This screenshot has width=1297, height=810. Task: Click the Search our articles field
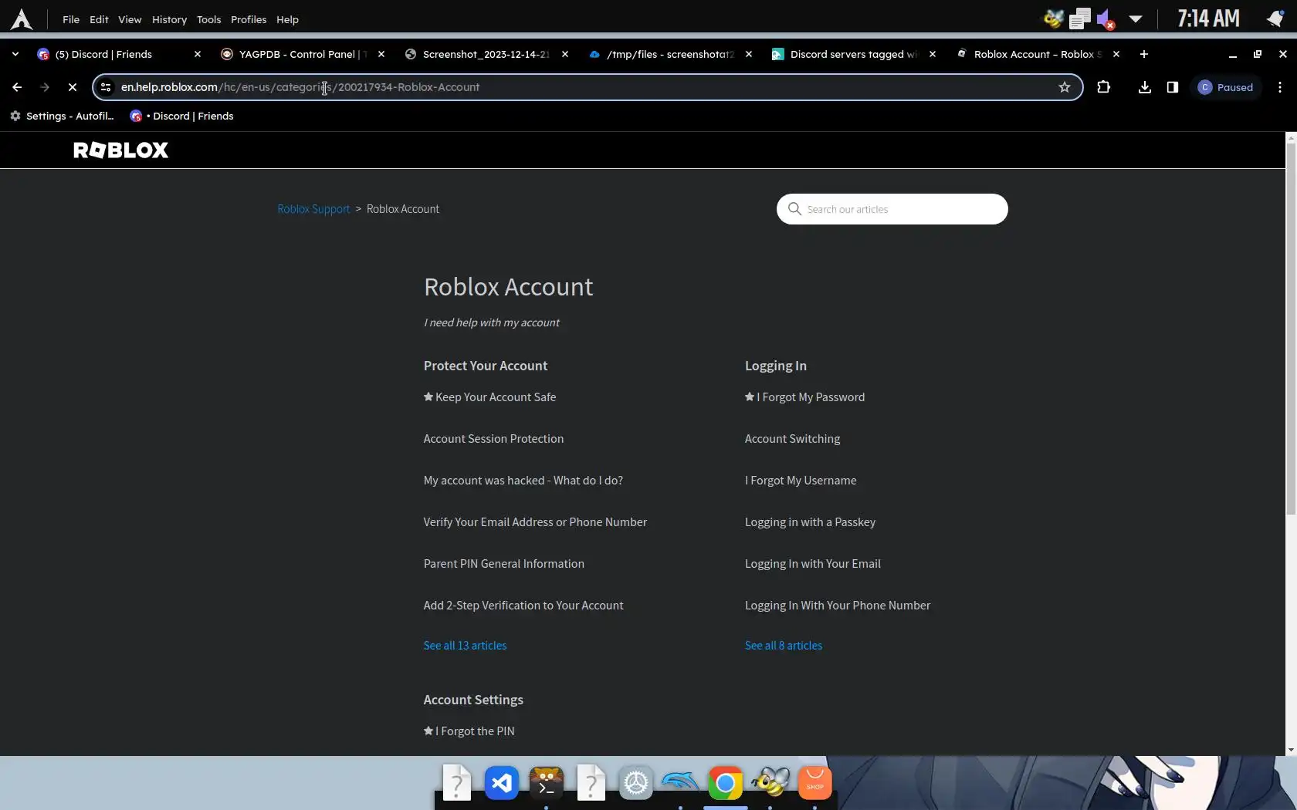[892, 209]
